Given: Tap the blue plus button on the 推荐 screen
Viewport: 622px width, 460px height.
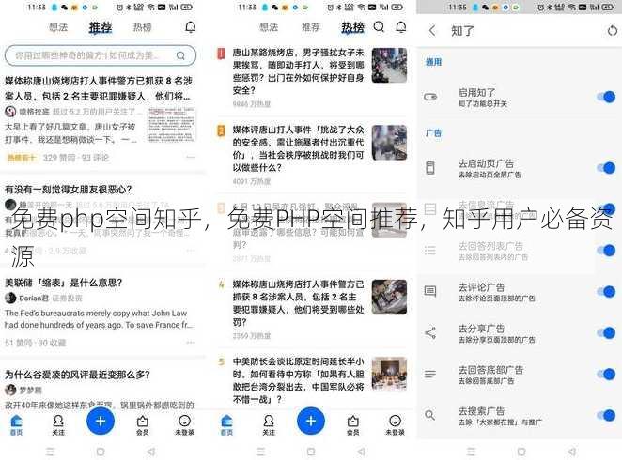Looking at the screenshot, I should (101, 421).
